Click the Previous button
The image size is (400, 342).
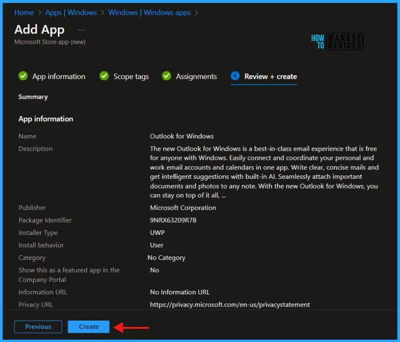pos(38,326)
